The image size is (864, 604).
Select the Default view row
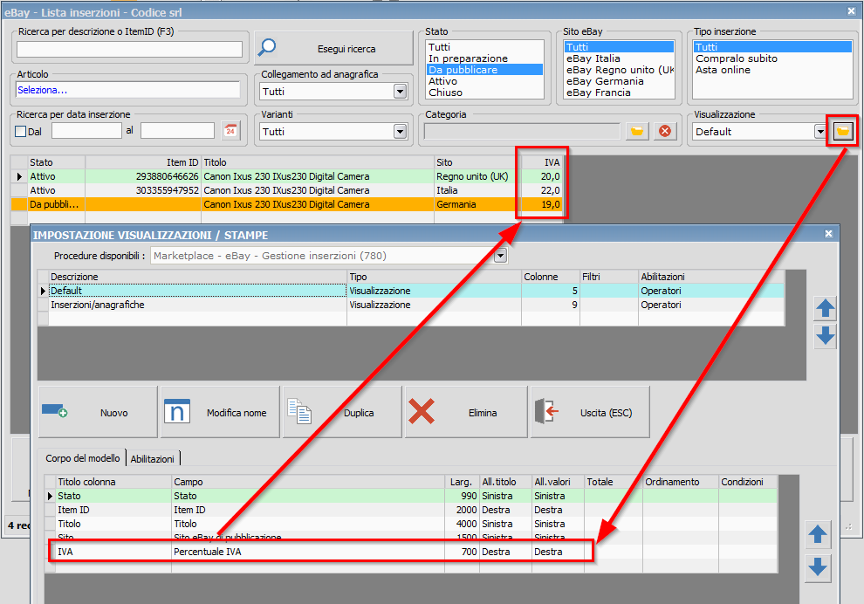pos(410,291)
